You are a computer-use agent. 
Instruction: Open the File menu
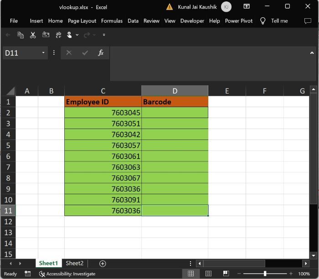(x=14, y=21)
